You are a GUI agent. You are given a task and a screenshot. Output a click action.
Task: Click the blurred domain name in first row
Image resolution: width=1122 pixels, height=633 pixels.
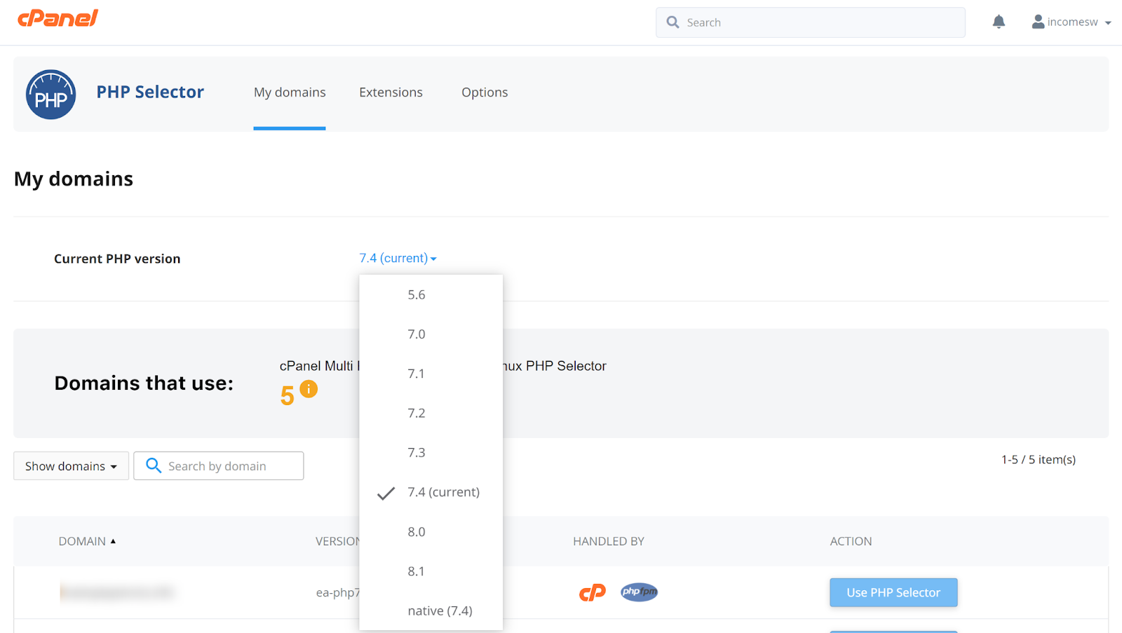116,592
